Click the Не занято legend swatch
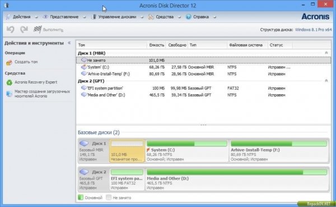Screen dimensions: 336x207 (109, 197)
